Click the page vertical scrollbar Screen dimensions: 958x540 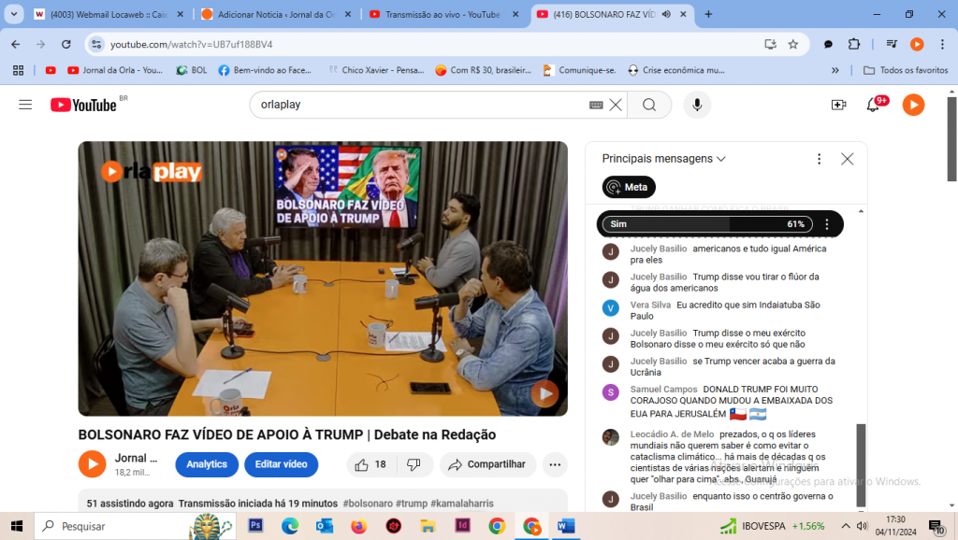[951, 139]
